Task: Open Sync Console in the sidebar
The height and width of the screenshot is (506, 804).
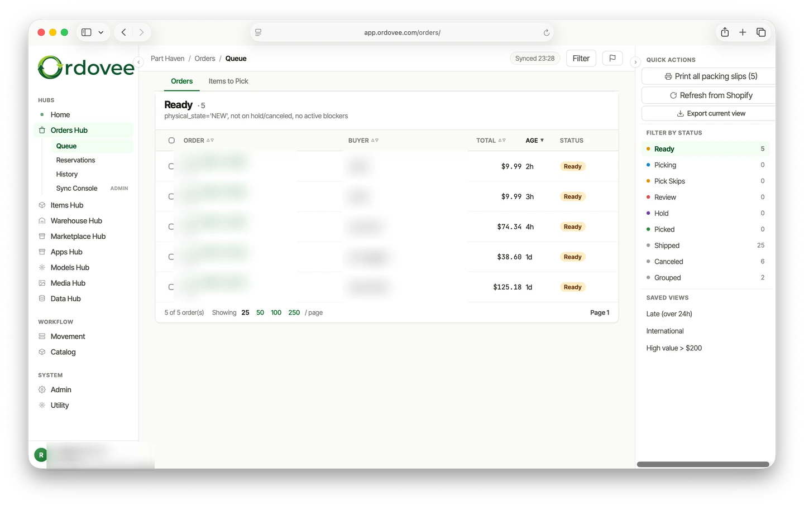Action: point(76,189)
